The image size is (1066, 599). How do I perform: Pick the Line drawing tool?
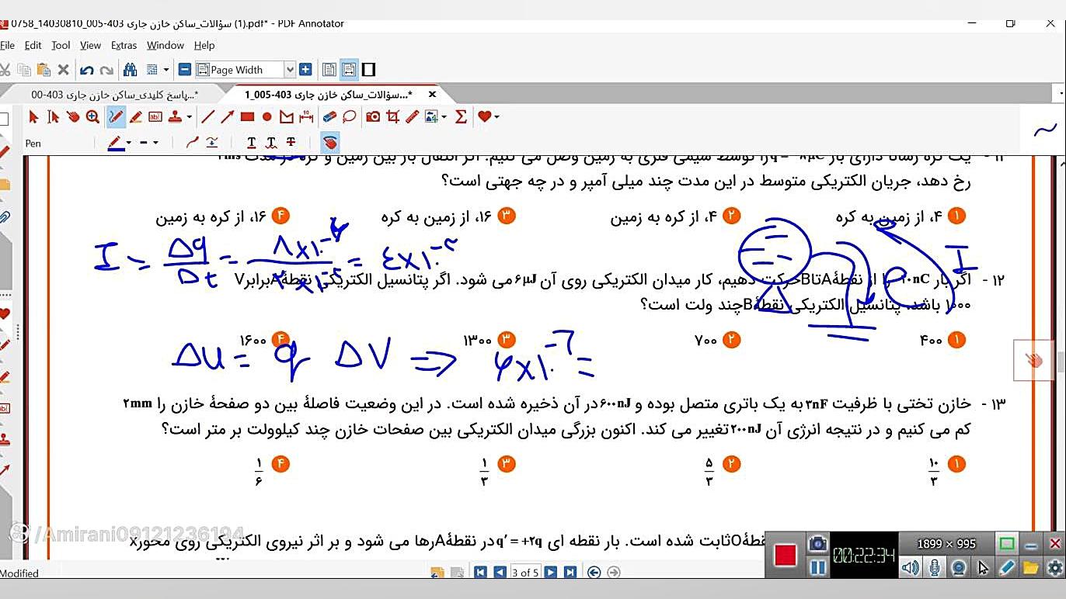point(207,117)
